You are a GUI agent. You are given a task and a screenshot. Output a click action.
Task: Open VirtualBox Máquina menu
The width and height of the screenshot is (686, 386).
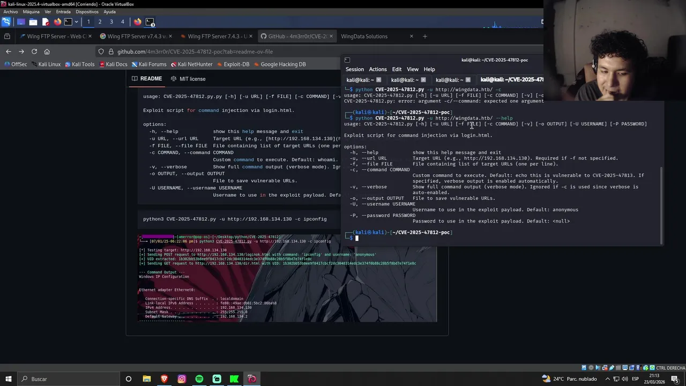pos(31,11)
